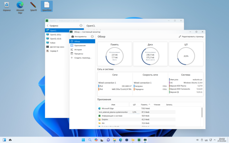
Task: Click Редактировать страницу button
Action: click(191, 36)
